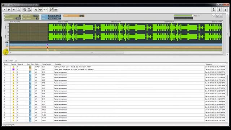Click the timestamp cell of event 31
Screen dimensions: 231x130
pyautogui.click(x=215, y=120)
